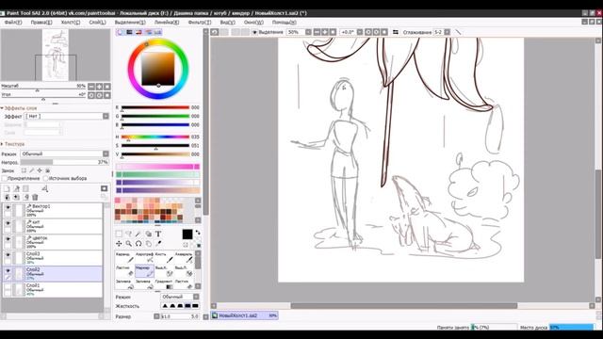Open the Размер brush size multiplier dropdown
Image resolution: width=603 pixels, height=339 pixels.
click(x=156, y=316)
